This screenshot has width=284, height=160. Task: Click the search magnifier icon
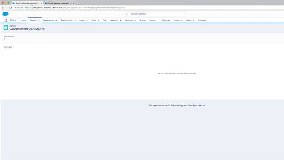[127, 14]
